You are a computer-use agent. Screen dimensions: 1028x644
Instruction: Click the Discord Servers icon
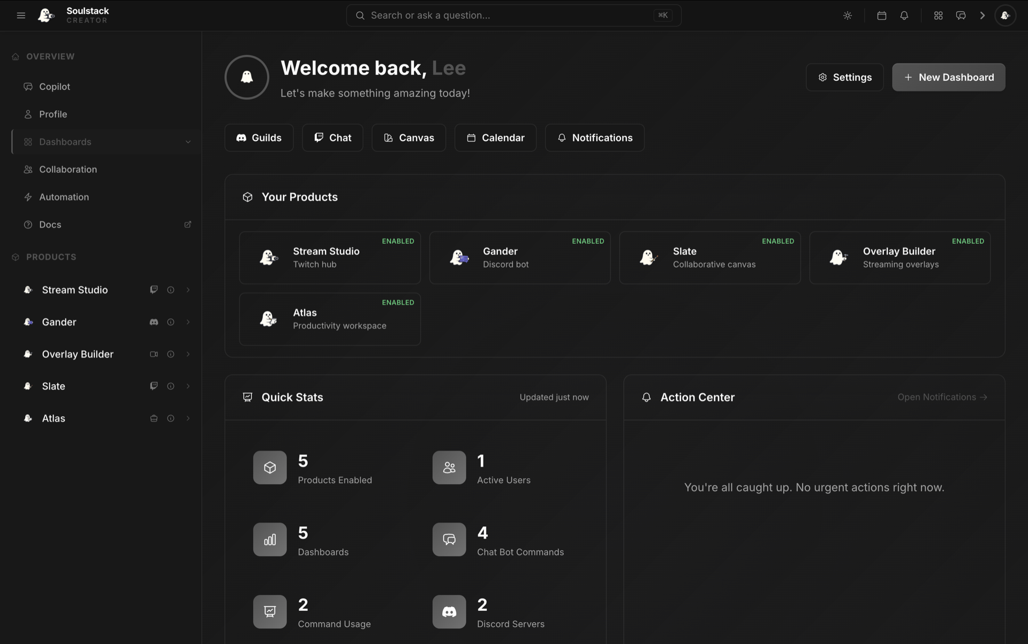point(449,611)
